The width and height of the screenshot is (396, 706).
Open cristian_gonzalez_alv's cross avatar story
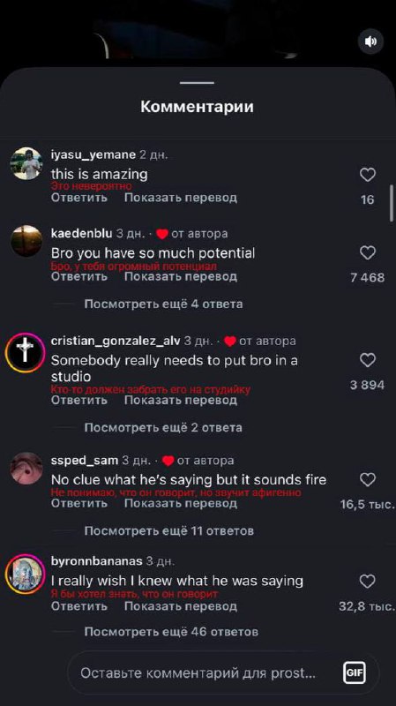(x=26, y=352)
